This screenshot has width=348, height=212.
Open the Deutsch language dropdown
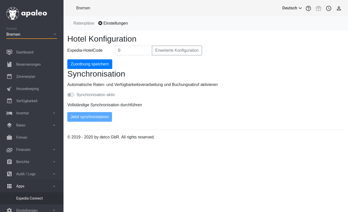point(292,8)
